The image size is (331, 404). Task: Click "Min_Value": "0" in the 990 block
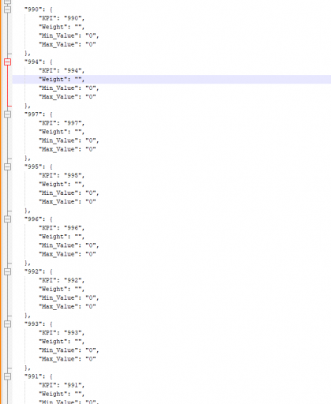(x=69, y=36)
